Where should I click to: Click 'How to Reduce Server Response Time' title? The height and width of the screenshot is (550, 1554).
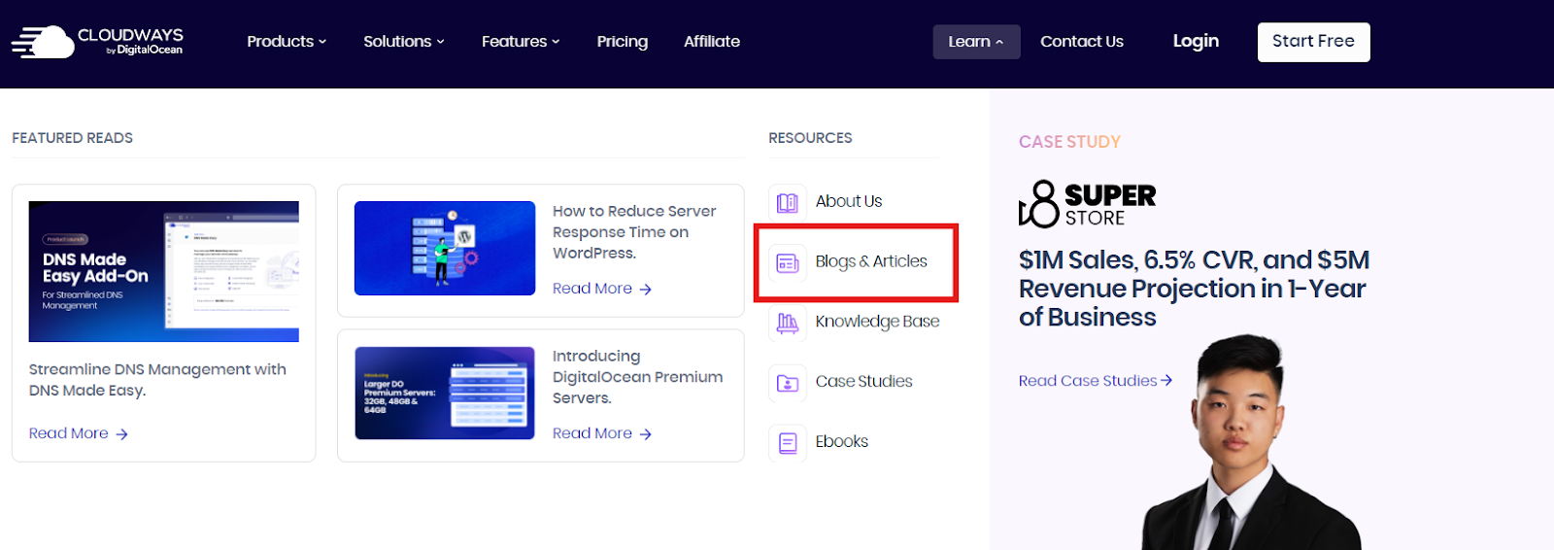[634, 232]
